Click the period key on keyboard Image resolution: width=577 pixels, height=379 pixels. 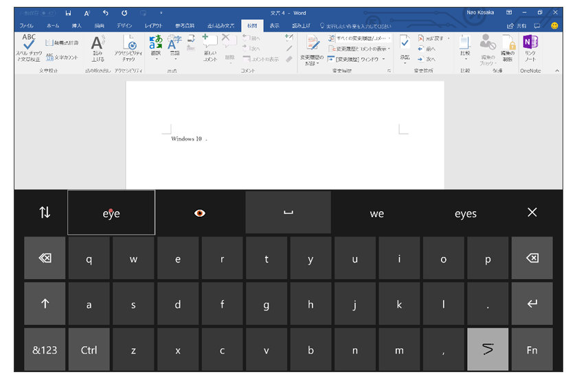pyautogui.click(x=488, y=304)
